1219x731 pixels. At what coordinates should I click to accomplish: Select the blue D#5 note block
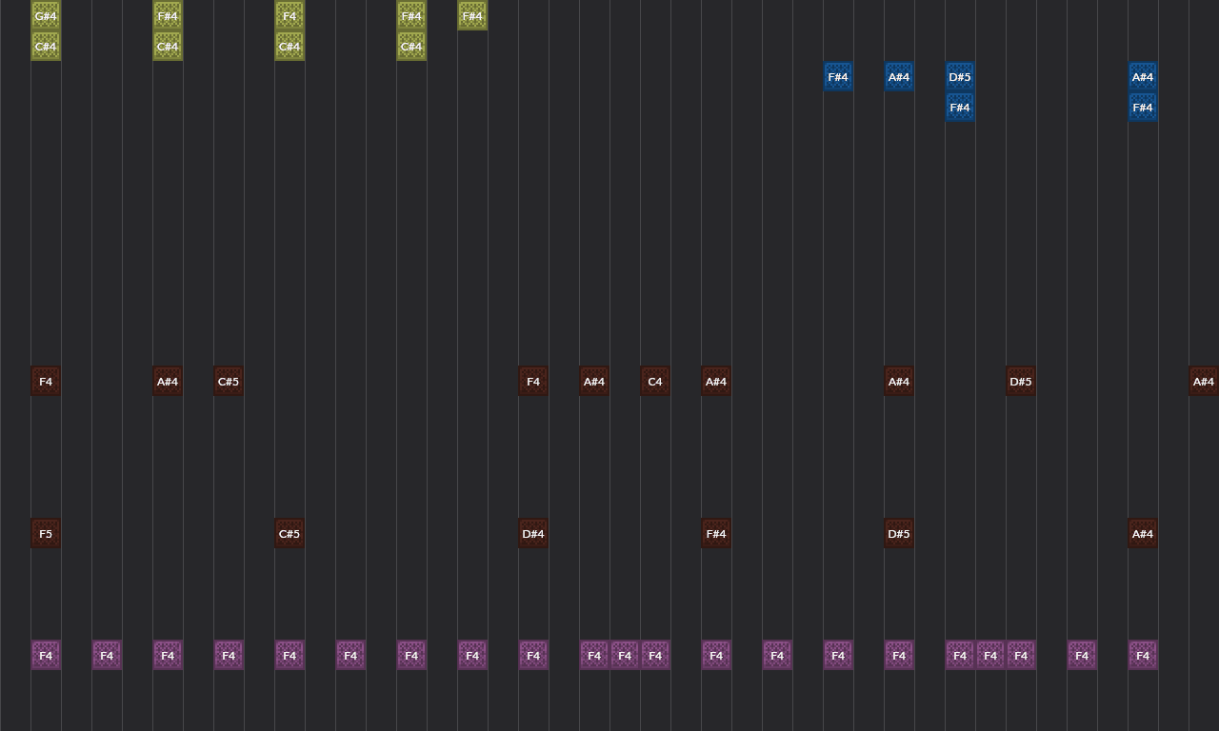point(960,76)
